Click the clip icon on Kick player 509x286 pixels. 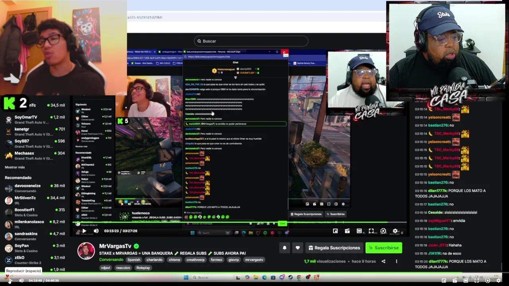(x=347, y=231)
